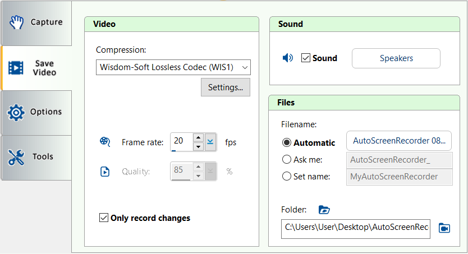The height and width of the screenshot is (254, 468).
Task: Click the Speakers button
Action: click(396, 58)
